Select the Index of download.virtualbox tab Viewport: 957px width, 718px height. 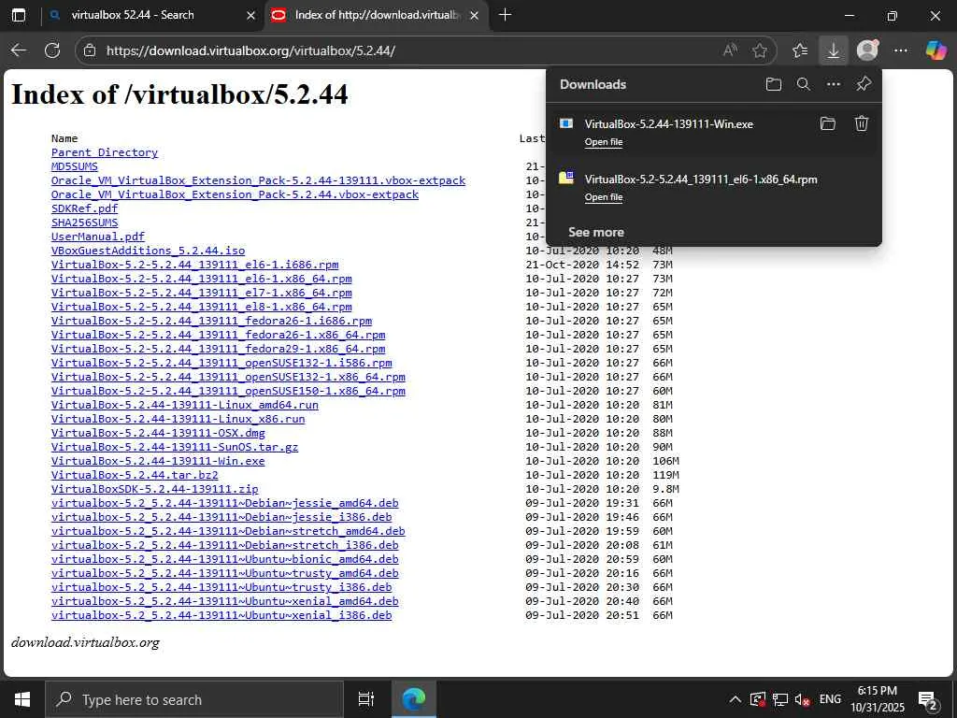(x=376, y=15)
